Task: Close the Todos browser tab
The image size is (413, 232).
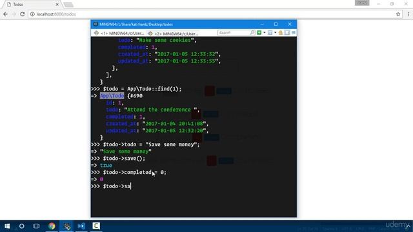Action: [57, 5]
